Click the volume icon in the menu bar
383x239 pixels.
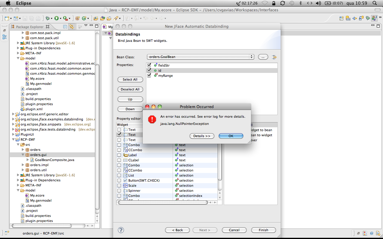click(318, 3)
